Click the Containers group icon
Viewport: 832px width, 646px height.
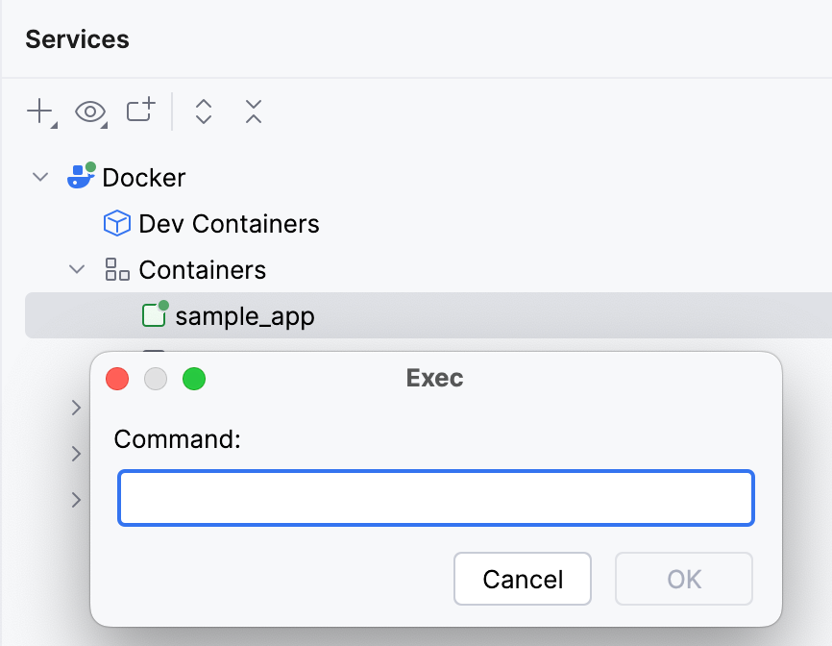(x=116, y=269)
